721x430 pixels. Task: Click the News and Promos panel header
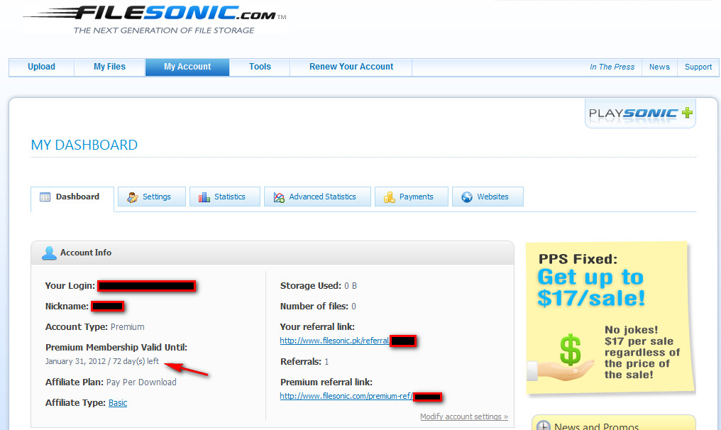[613, 423]
